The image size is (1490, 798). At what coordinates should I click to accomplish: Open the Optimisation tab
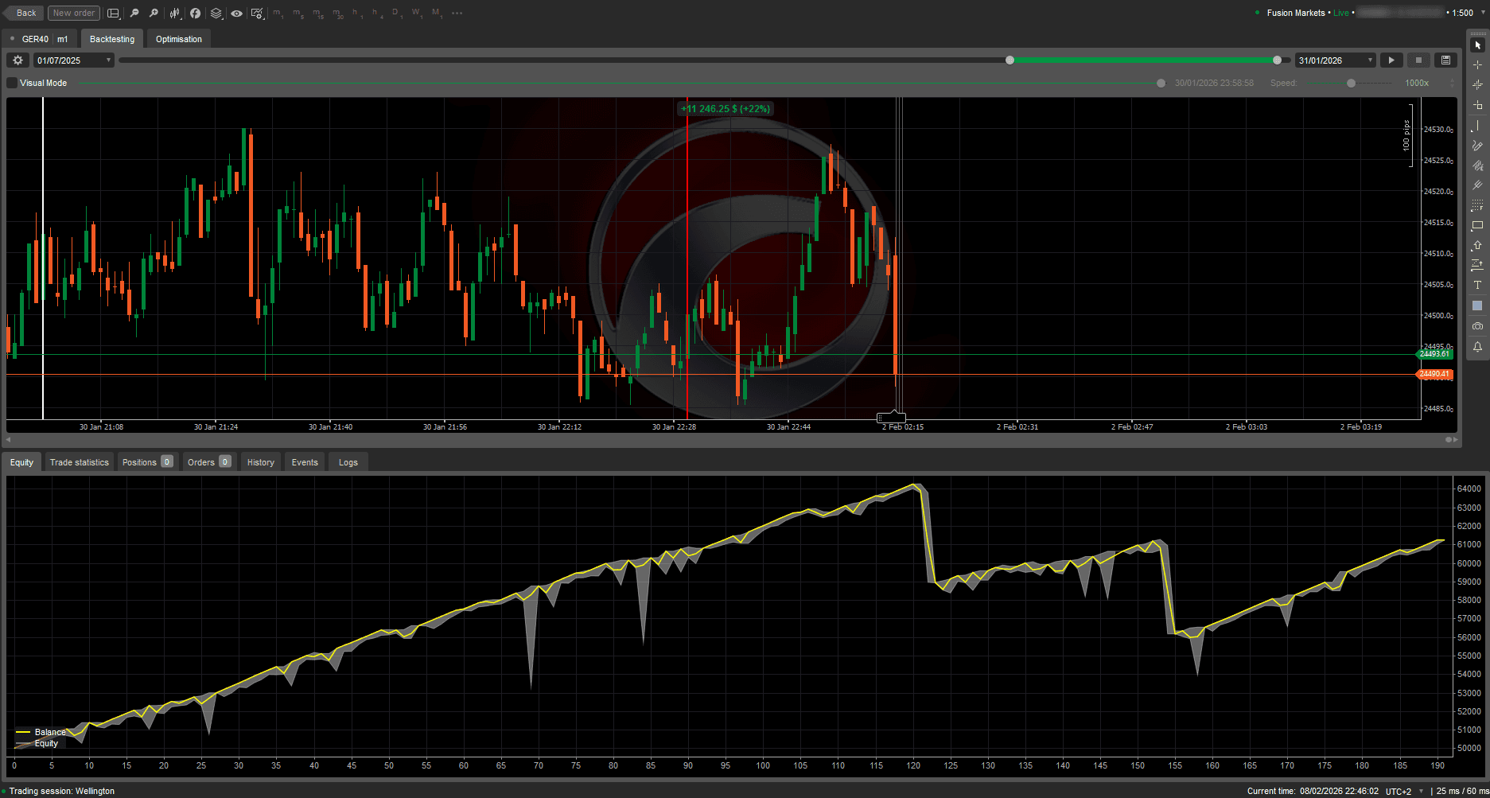178,38
